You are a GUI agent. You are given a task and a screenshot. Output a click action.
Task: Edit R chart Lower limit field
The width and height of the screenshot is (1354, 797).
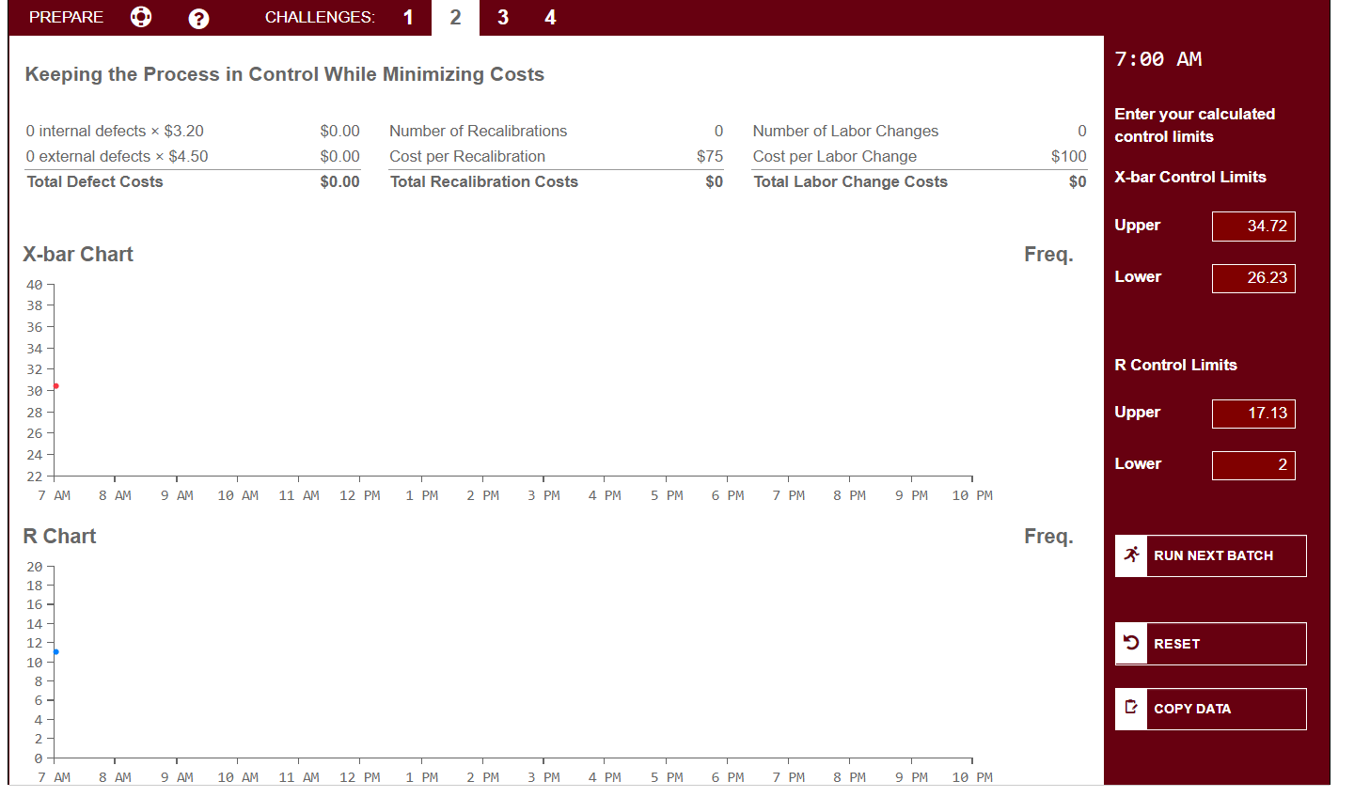(x=1253, y=464)
